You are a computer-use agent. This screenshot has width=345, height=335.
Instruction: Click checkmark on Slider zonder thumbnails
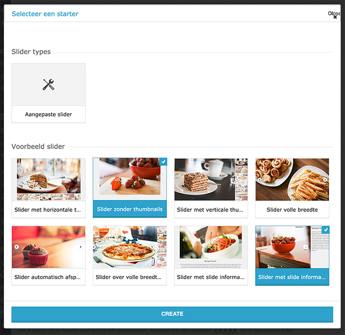[163, 162]
